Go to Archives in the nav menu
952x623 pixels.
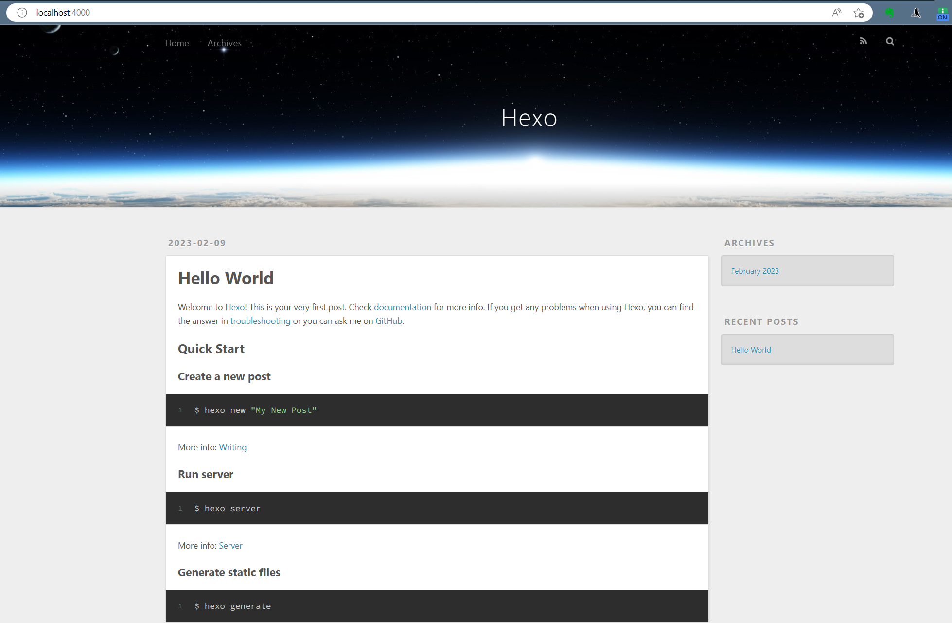coord(224,43)
